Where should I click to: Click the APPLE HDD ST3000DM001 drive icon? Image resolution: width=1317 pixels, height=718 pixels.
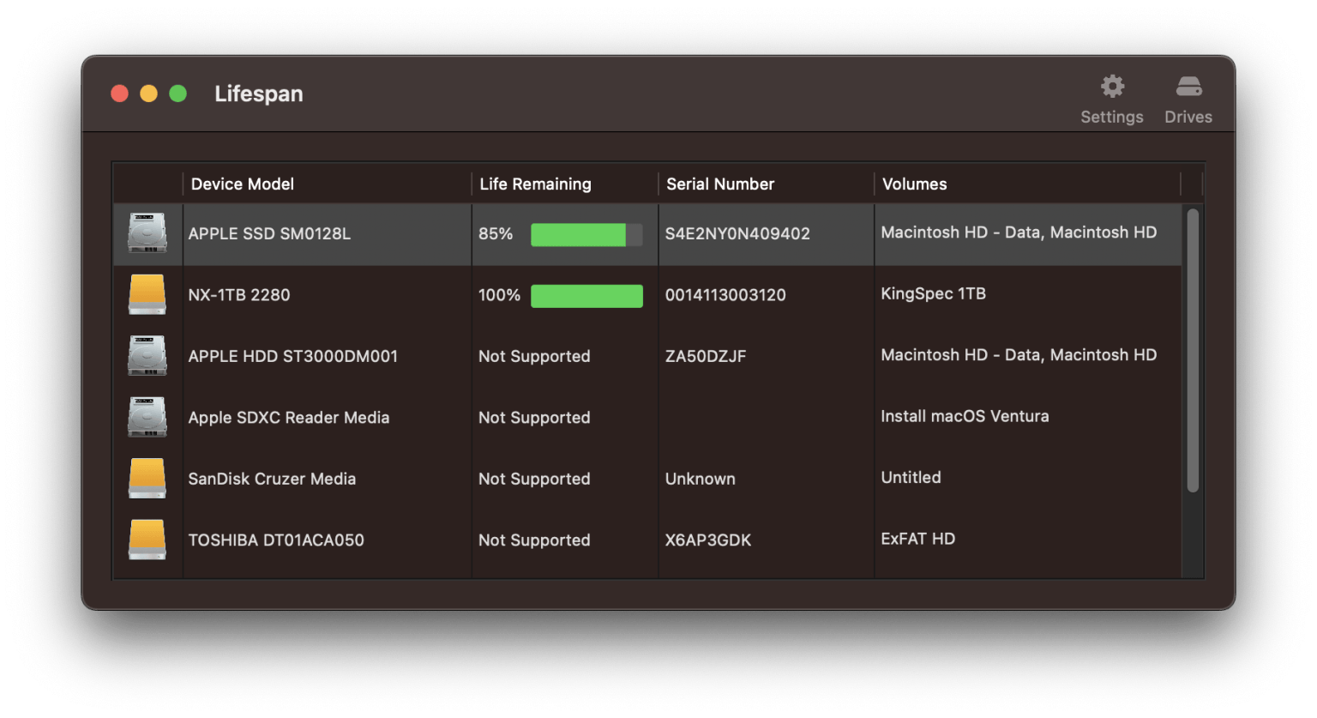(x=147, y=356)
